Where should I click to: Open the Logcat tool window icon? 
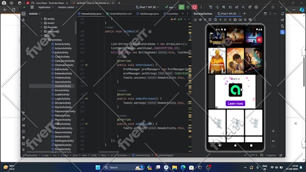[23, 125]
